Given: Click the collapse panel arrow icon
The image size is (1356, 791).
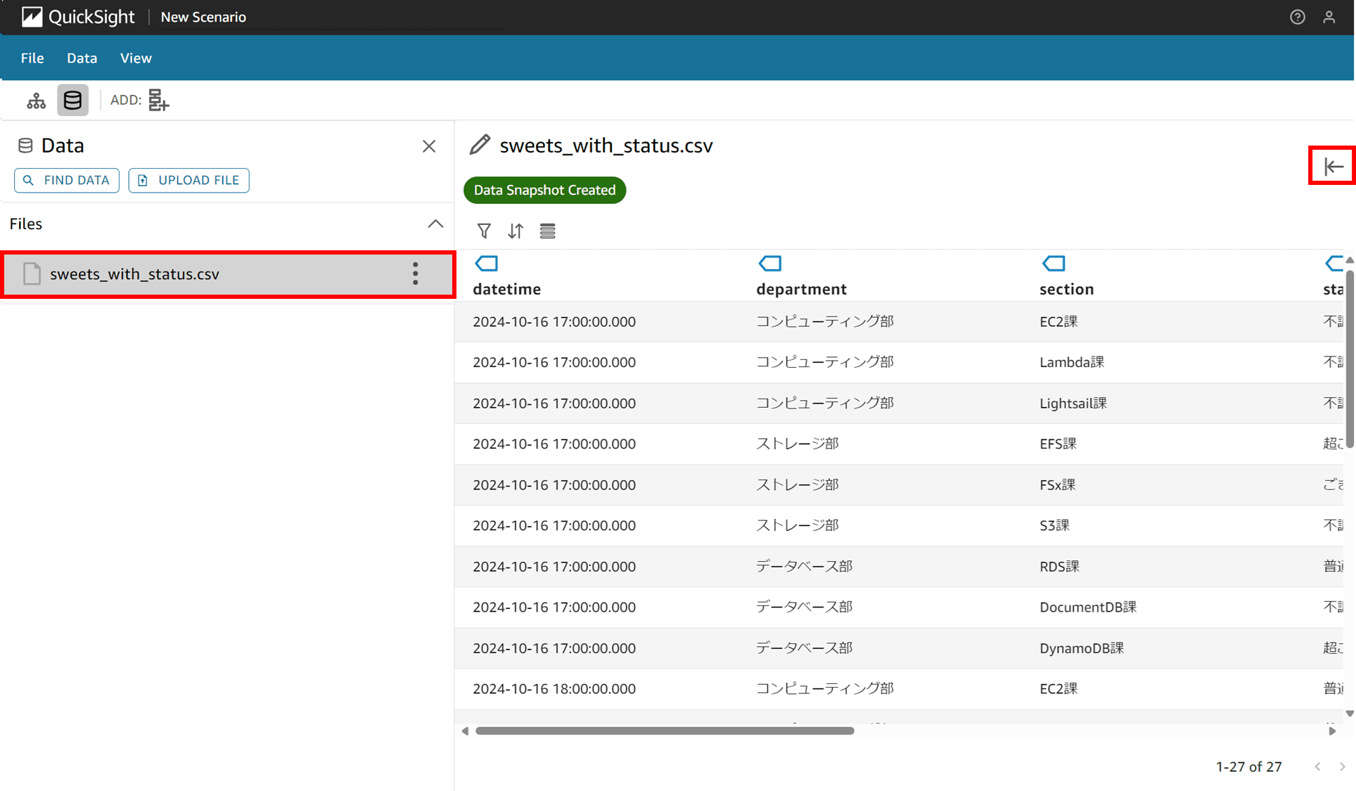Looking at the screenshot, I should 1333,167.
